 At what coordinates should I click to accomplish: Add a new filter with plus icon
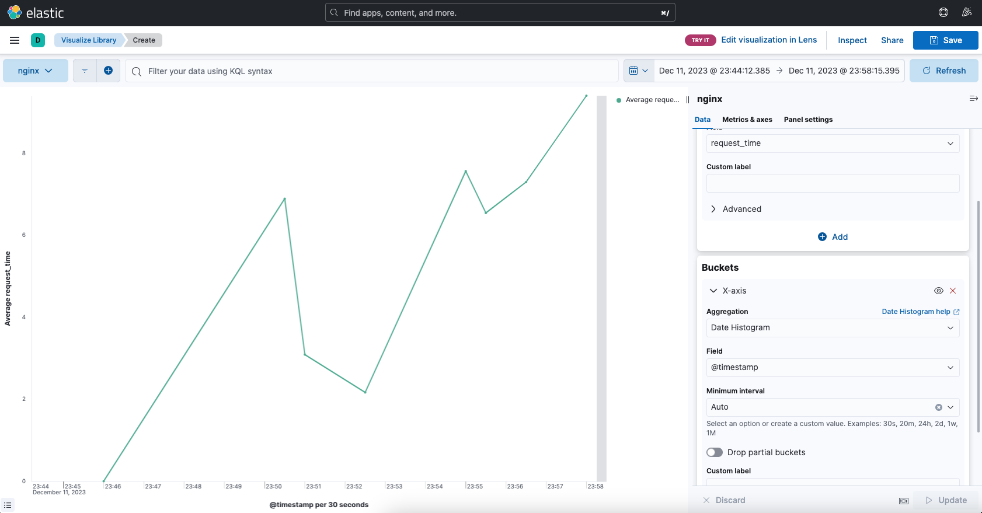[108, 71]
